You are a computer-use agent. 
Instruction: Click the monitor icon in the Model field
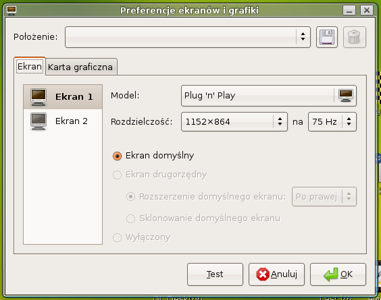click(346, 96)
